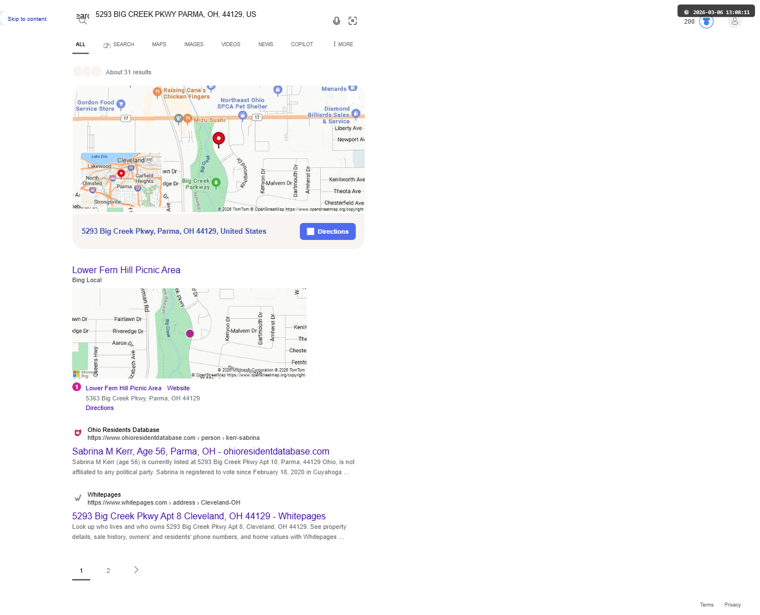Open the rewards medal icon
The image size is (760, 615).
(x=706, y=21)
